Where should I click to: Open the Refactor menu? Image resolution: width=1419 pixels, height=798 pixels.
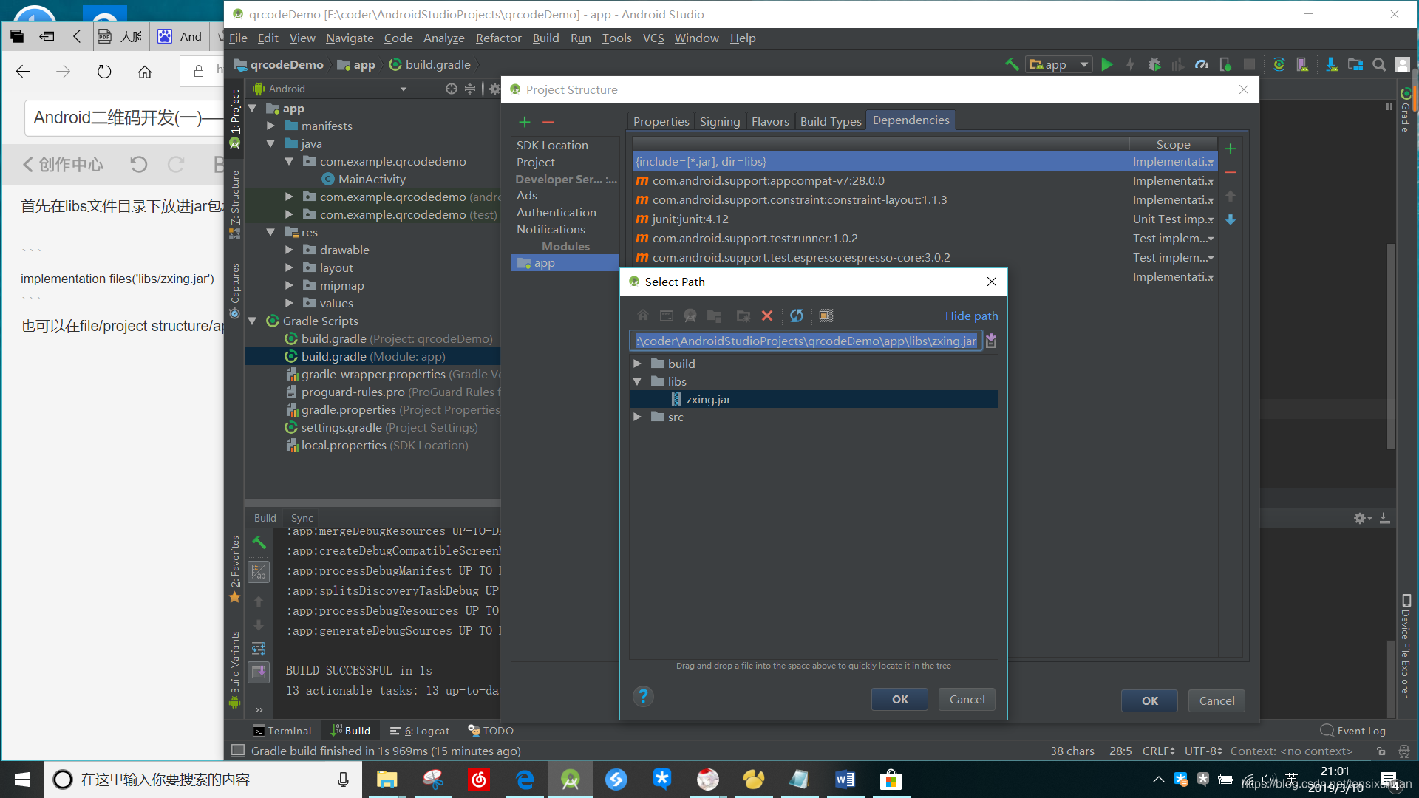click(x=498, y=38)
